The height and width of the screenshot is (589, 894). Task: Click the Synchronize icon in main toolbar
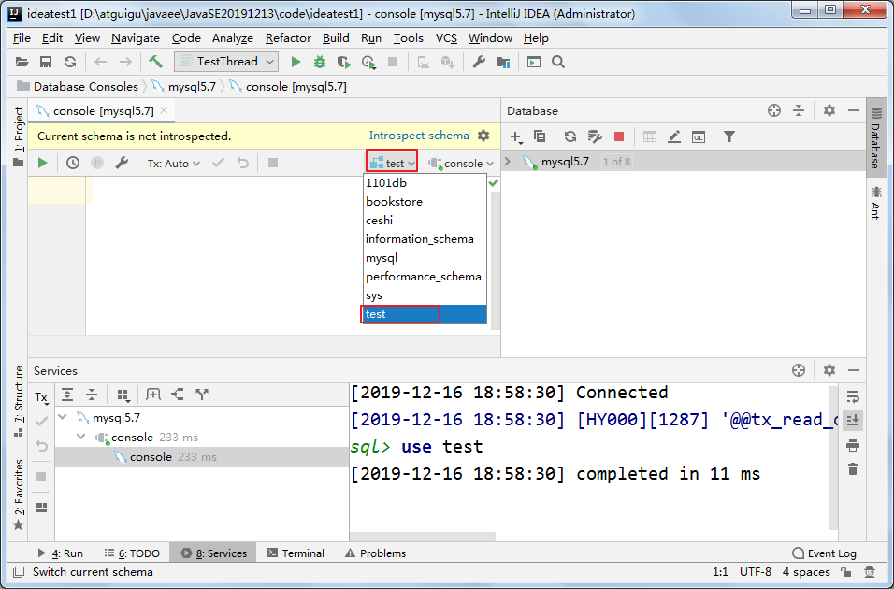point(70,62)
